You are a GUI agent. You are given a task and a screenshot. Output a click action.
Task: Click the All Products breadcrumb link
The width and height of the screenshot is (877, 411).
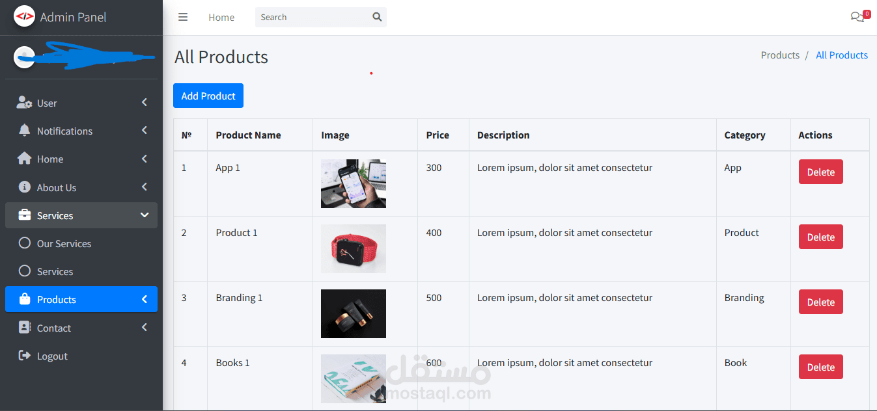tap(841, 55)
